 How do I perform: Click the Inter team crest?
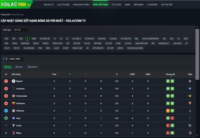[x=13, y=118]
